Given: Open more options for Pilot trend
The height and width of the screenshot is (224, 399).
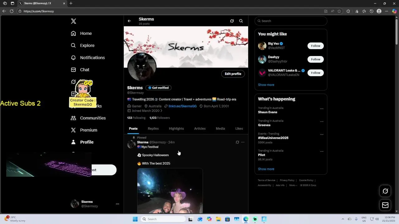Looking at the screenshot, I should (x=322, y=152).
